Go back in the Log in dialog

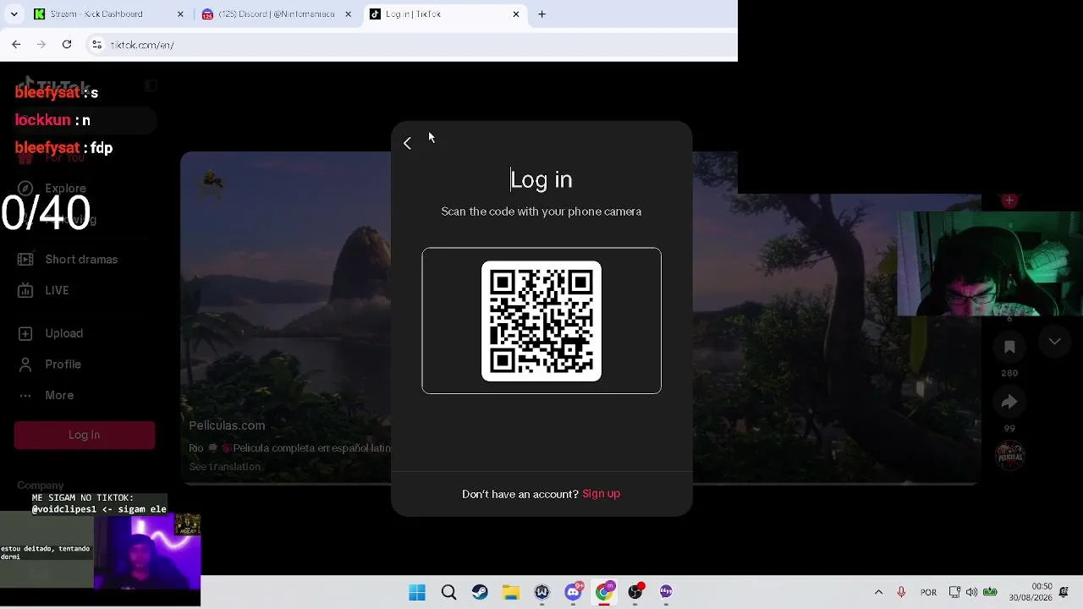(407, 144)
